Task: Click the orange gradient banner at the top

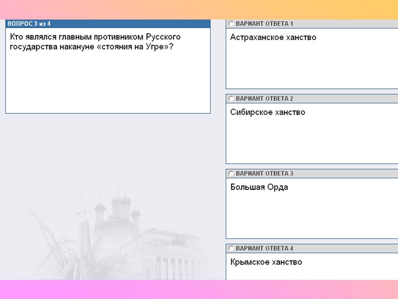Action: click(x=199, y=9)
